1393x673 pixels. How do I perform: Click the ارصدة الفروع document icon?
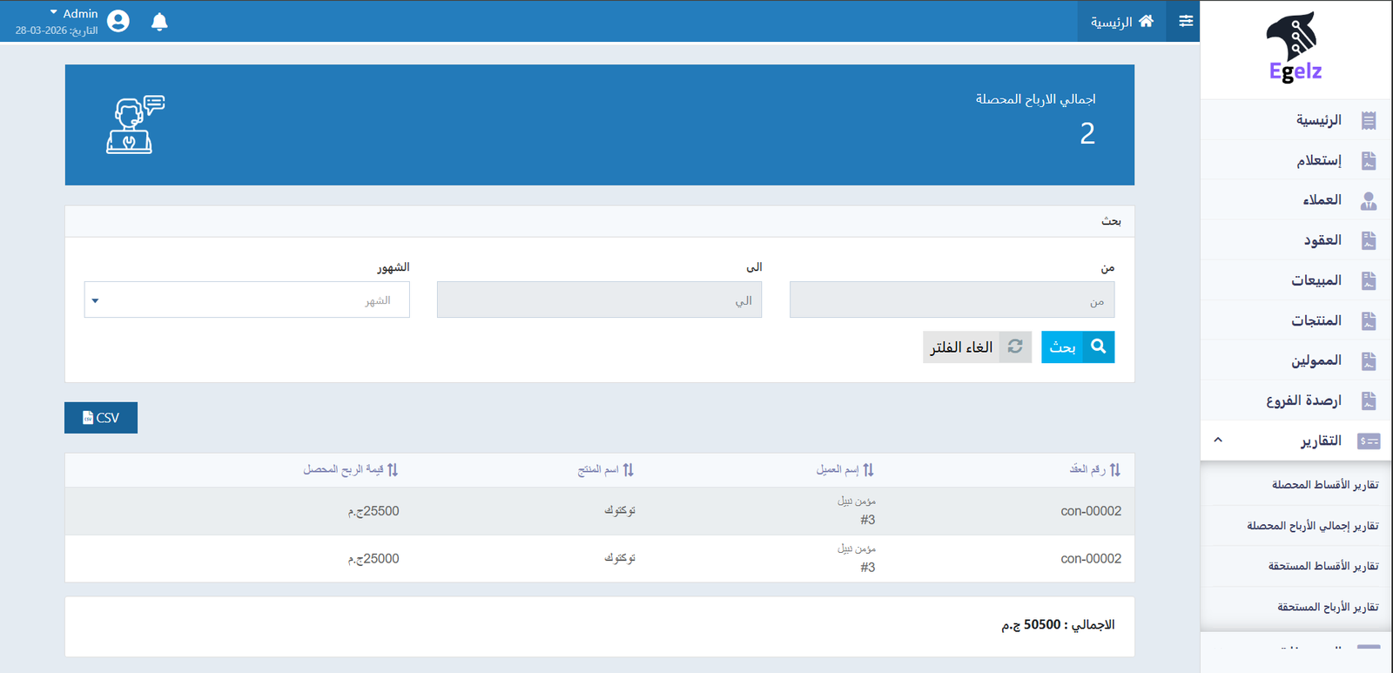1369,400
